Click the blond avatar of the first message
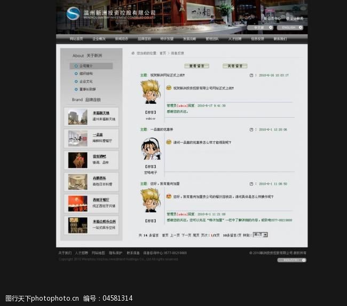The image size is (347, 306). click(151, 91)
